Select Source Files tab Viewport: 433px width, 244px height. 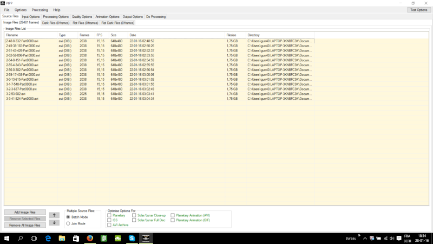[10, 16]
